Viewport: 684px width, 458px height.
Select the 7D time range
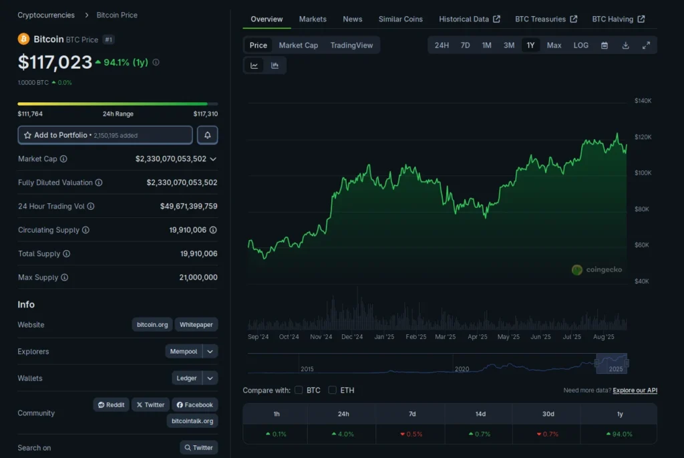point(465,45)
